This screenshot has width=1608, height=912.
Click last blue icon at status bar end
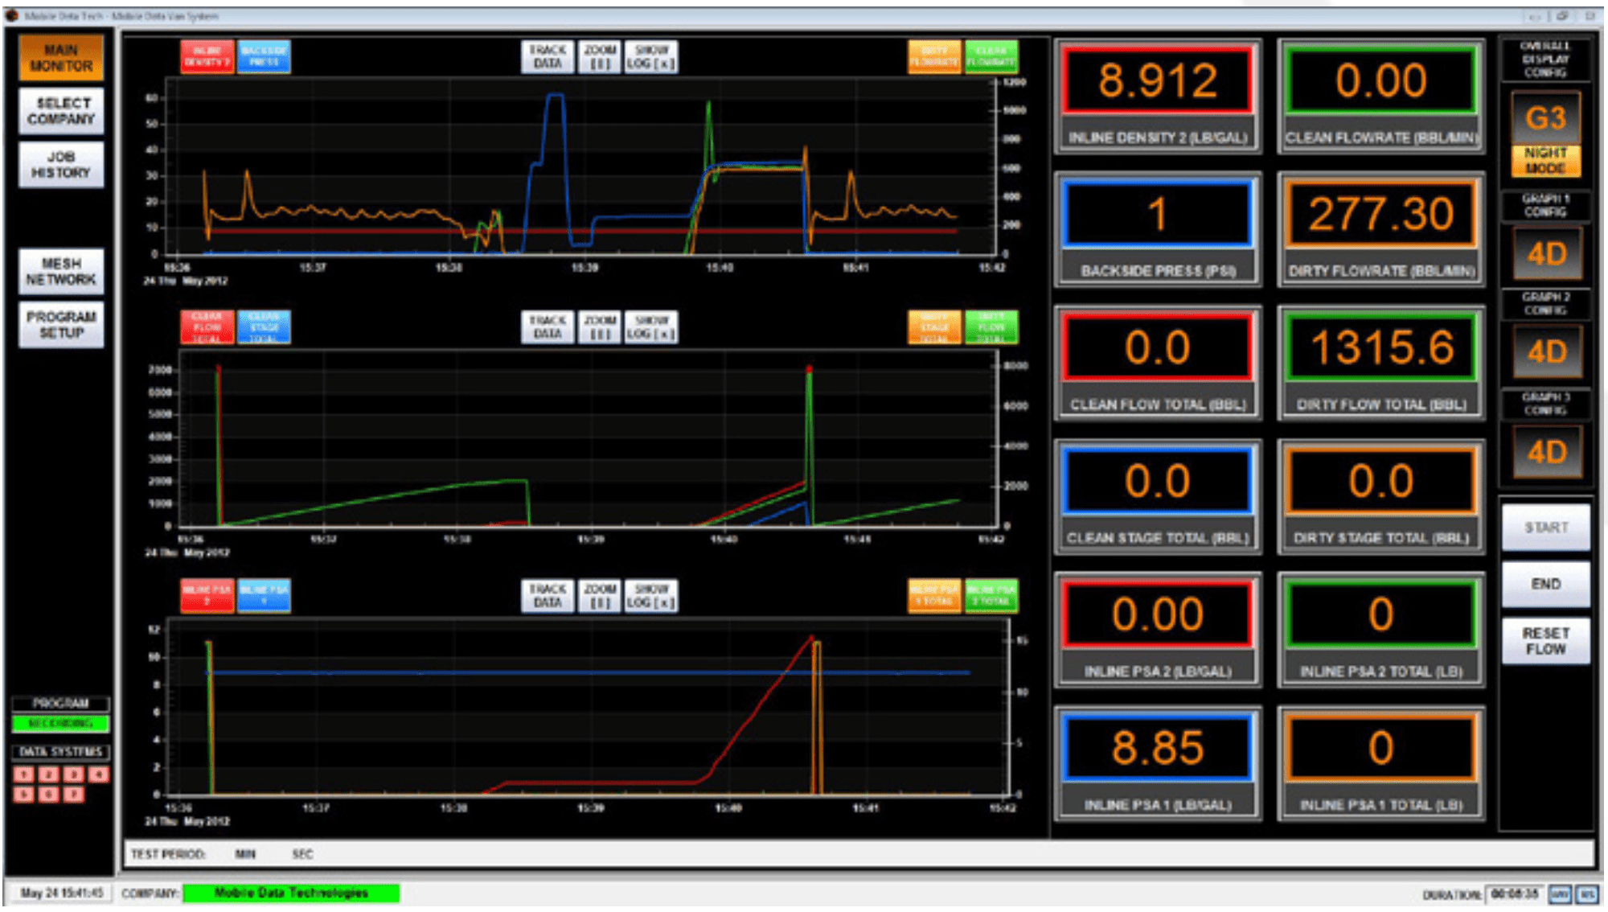tap(1587, 894)
